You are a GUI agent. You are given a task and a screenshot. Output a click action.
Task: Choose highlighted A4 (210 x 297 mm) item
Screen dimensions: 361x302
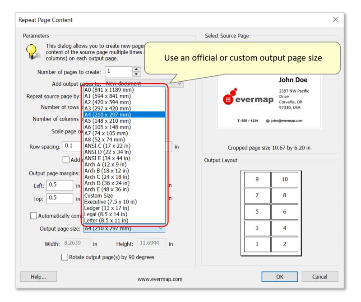coord(125,115)
